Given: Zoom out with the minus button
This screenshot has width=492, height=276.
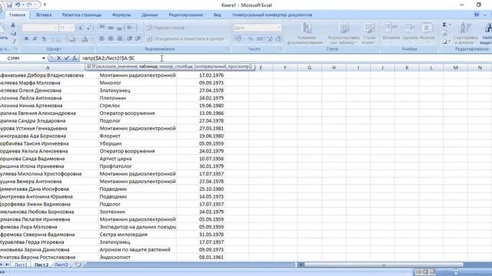Looking at the screenshot, I should point(456,272).
